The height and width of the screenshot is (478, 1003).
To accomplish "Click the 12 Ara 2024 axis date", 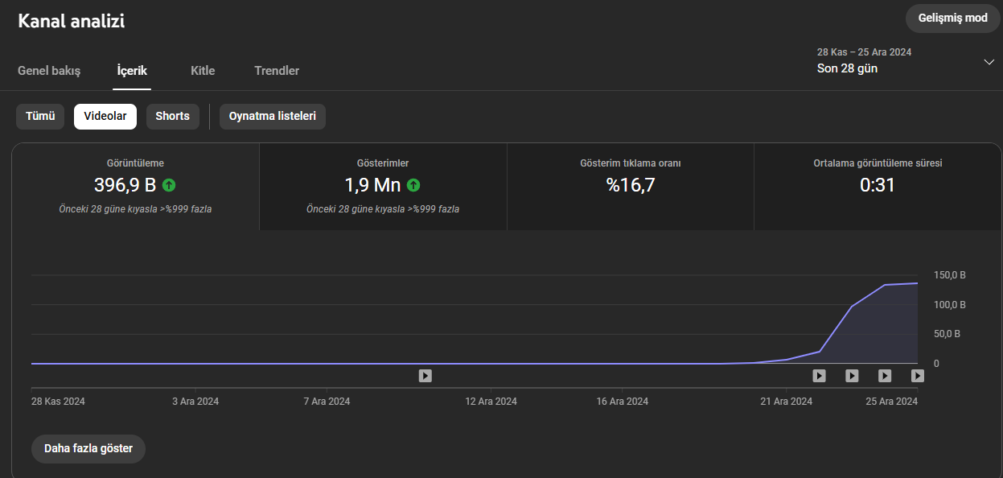I will [491, 401].
